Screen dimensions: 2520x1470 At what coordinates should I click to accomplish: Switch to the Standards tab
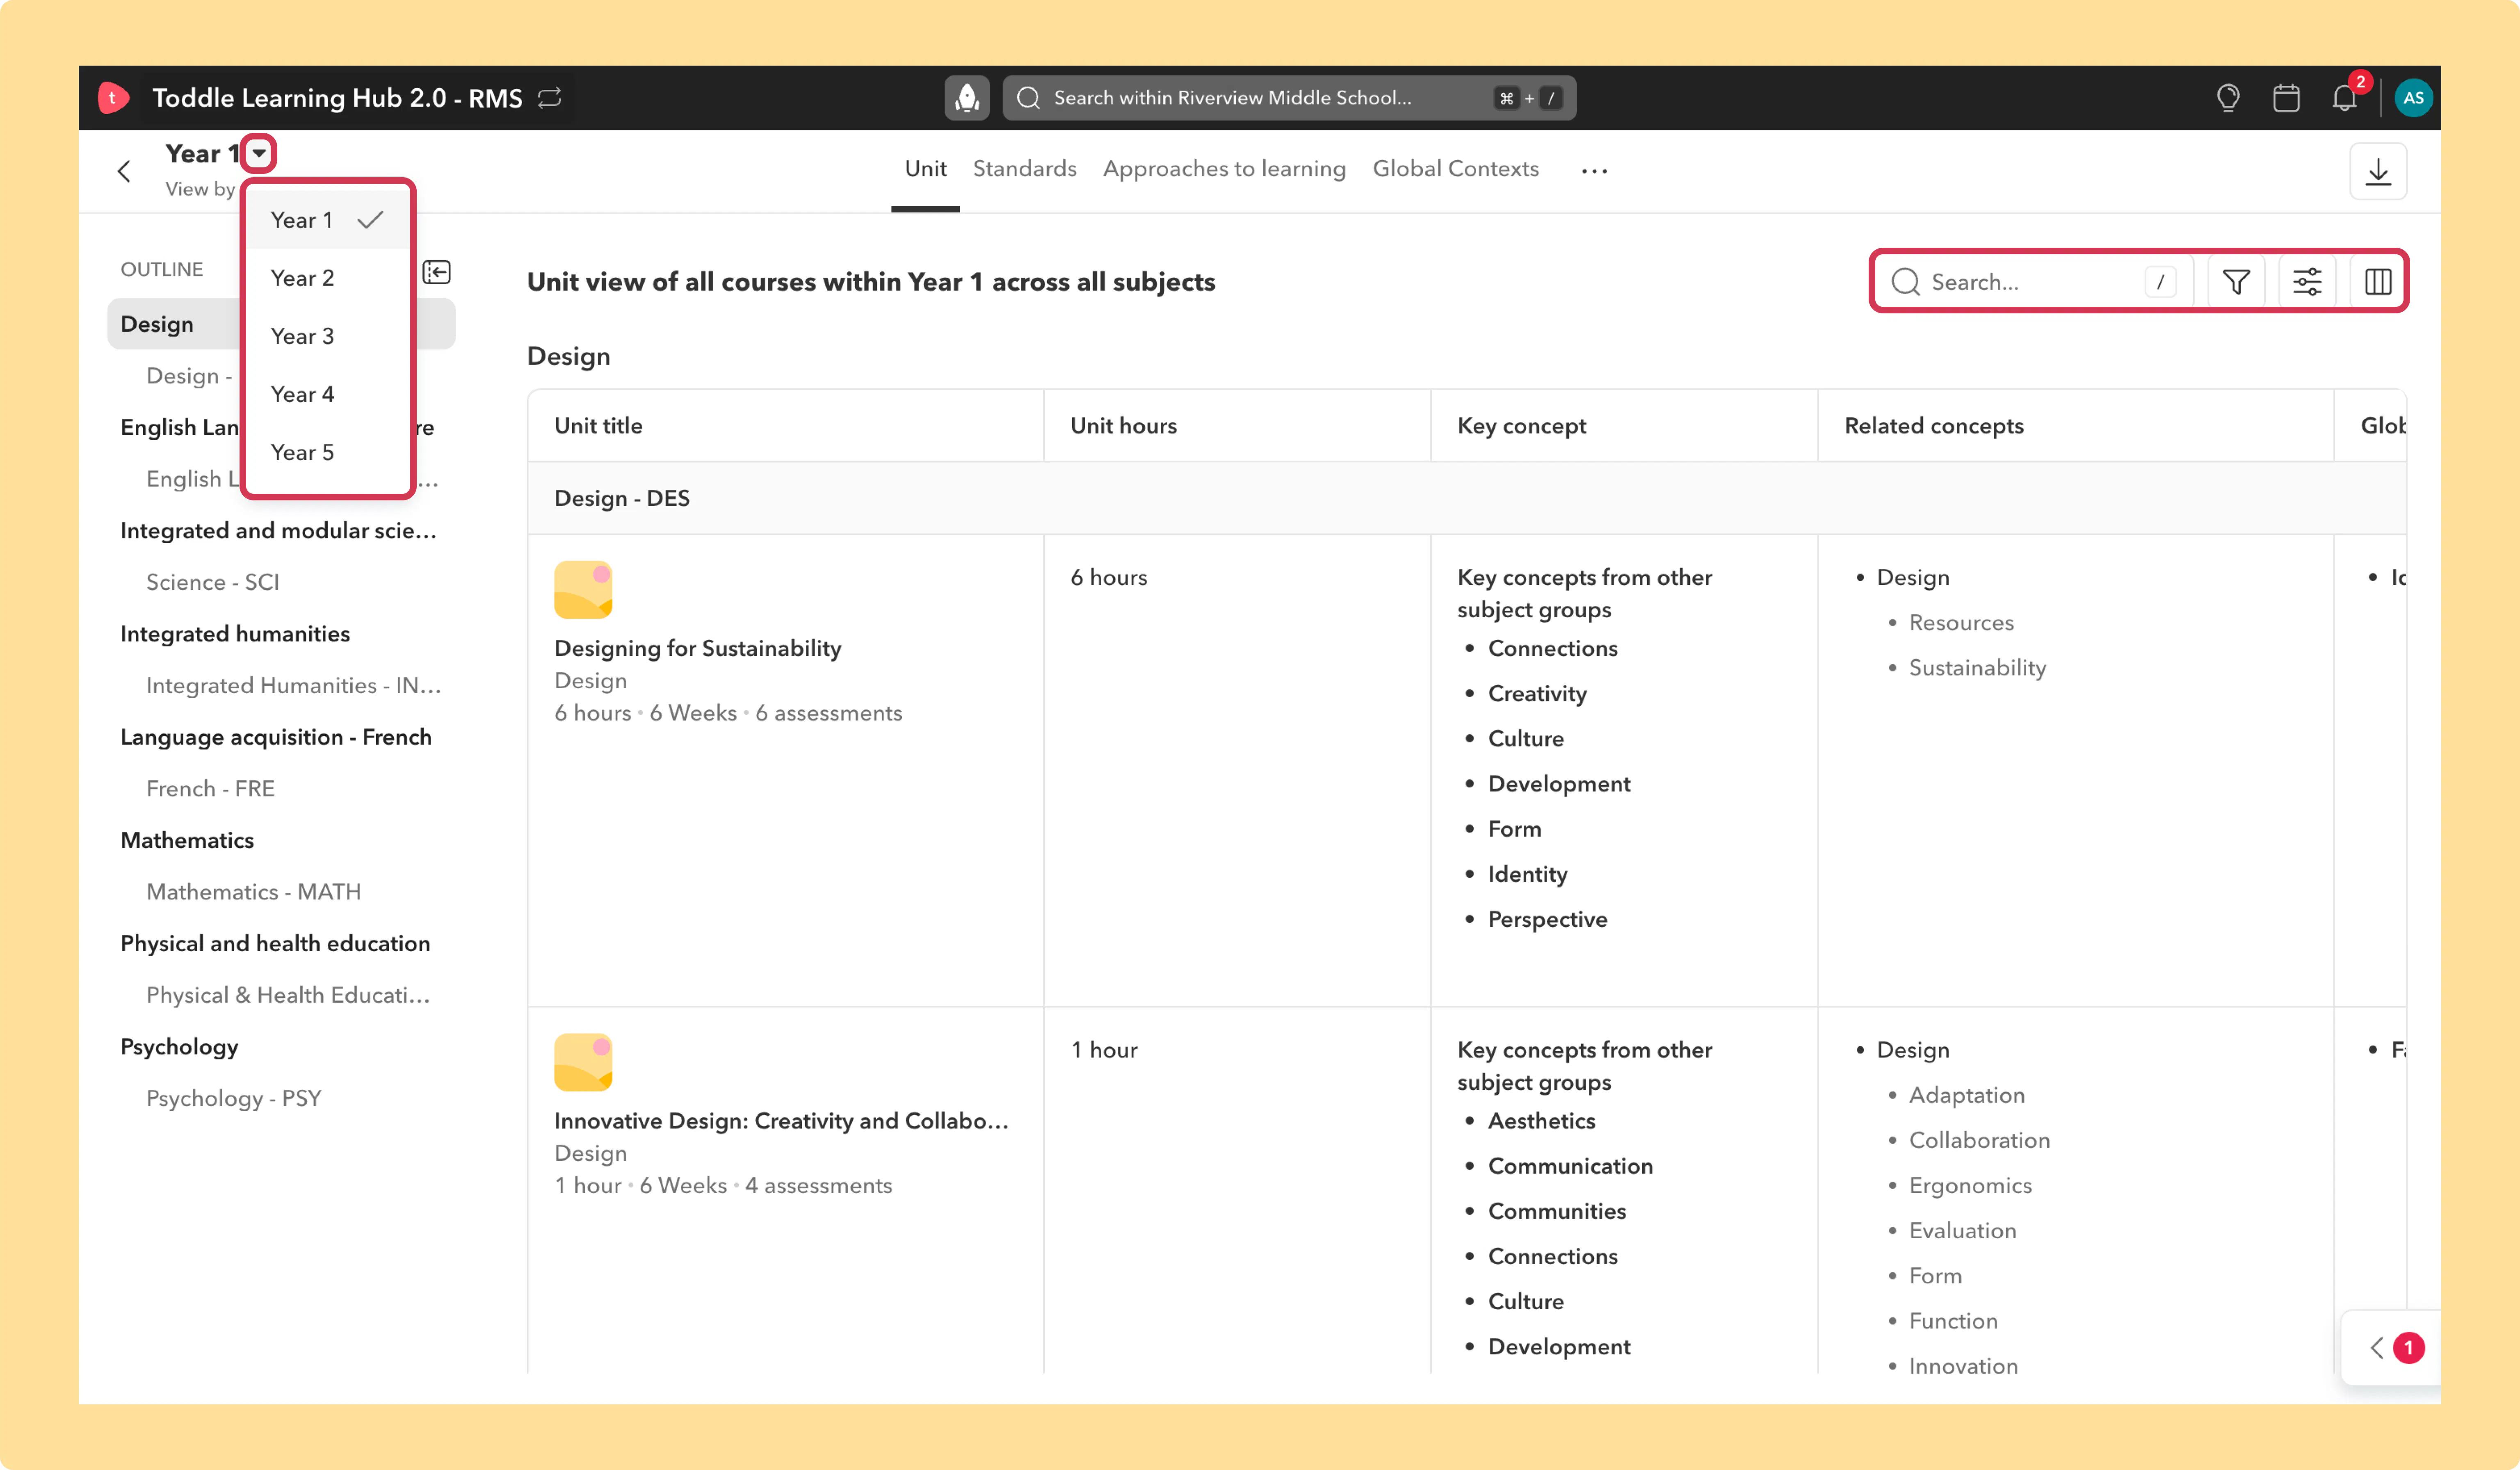click(1024, 169)
